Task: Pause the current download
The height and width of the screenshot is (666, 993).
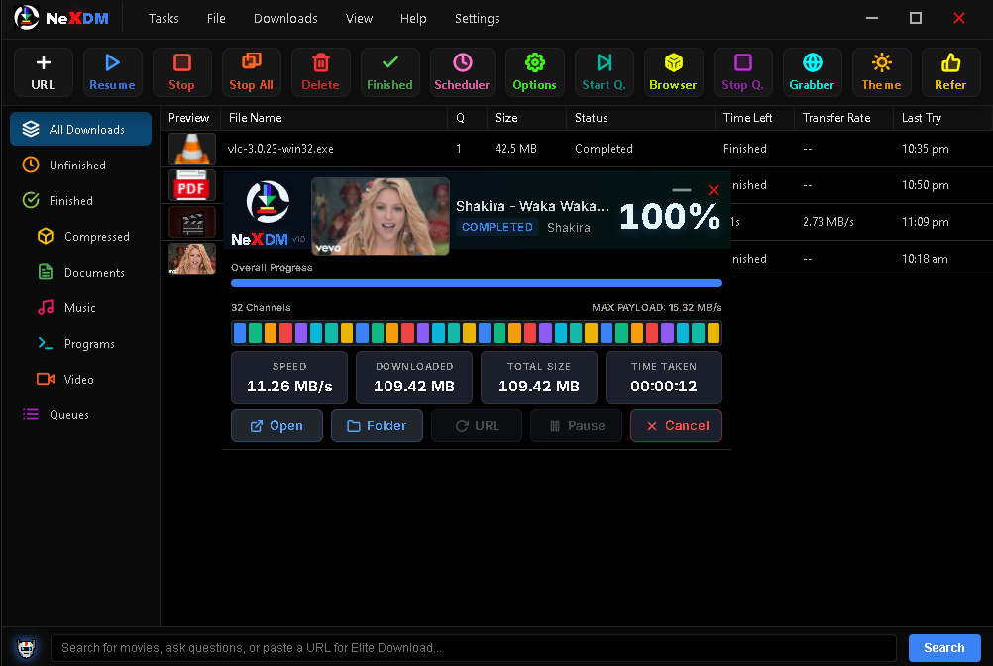Action: point(576,425)
